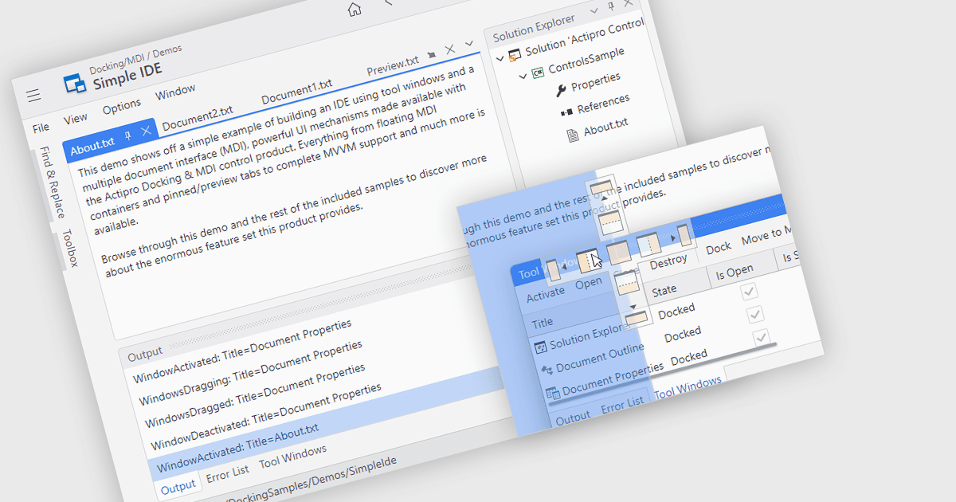
Task: Select Properties in Solution Explorer tree
Action: (x=596, y=80)
